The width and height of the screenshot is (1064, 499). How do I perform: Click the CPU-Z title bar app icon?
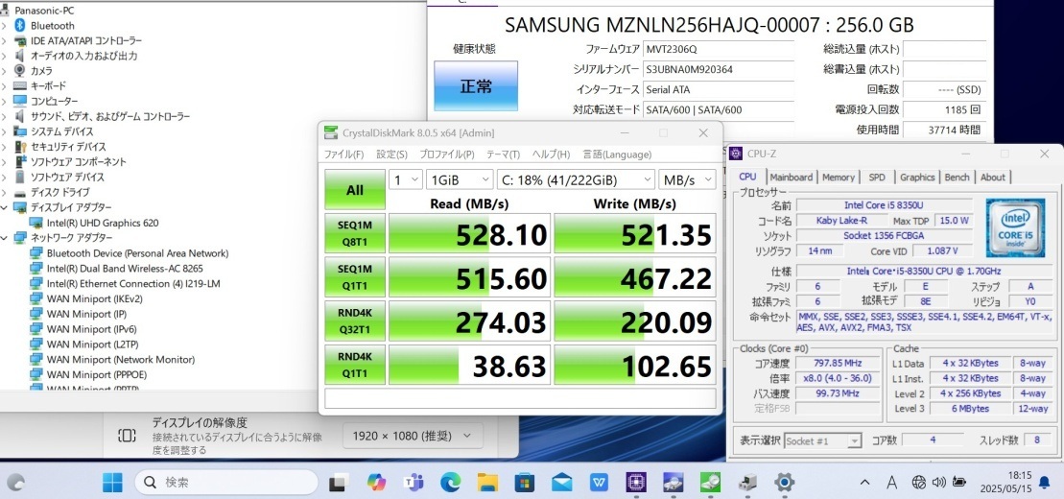pyautogui.click(x=736, y=154)
